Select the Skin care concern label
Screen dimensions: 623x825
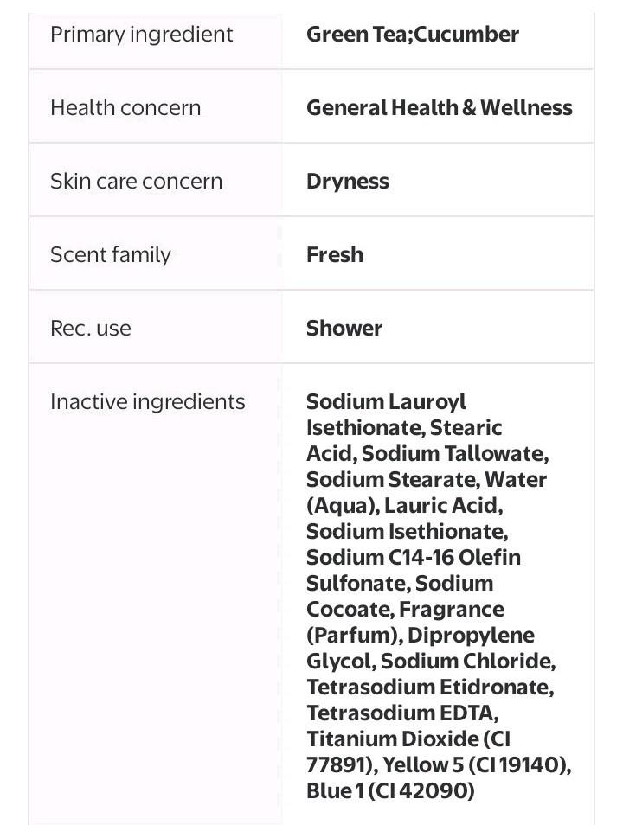click(137, 182)
